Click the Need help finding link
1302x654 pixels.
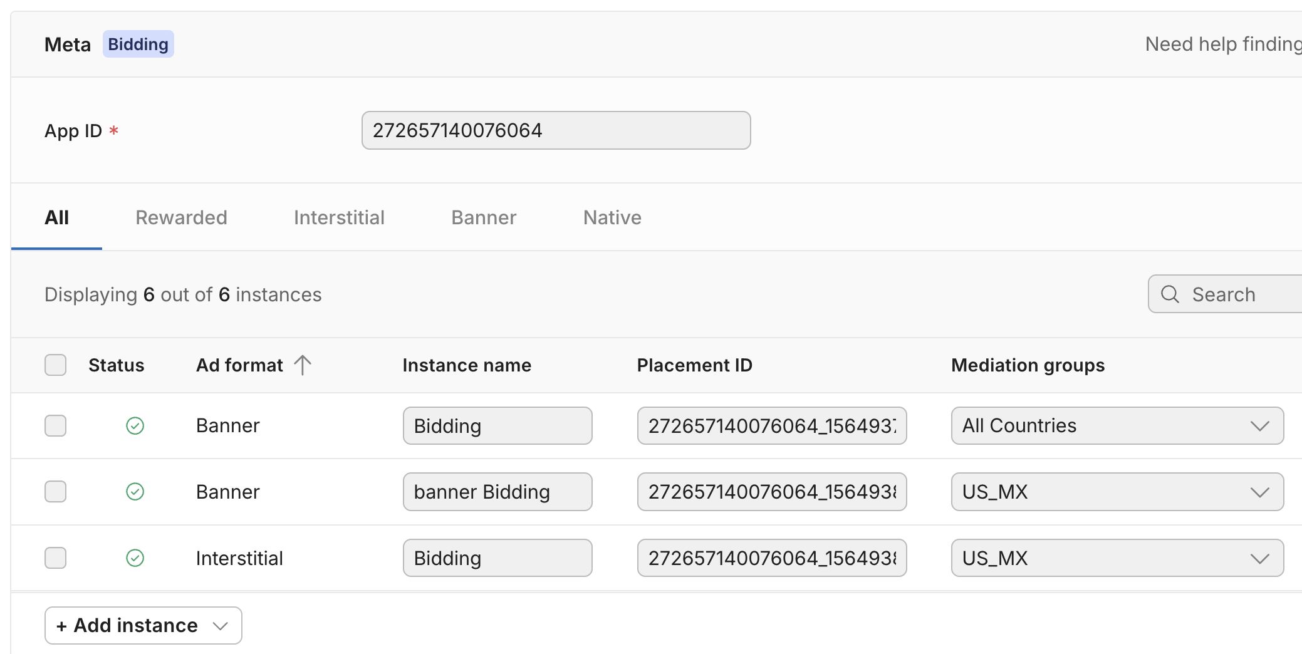tap(1222, 44)
